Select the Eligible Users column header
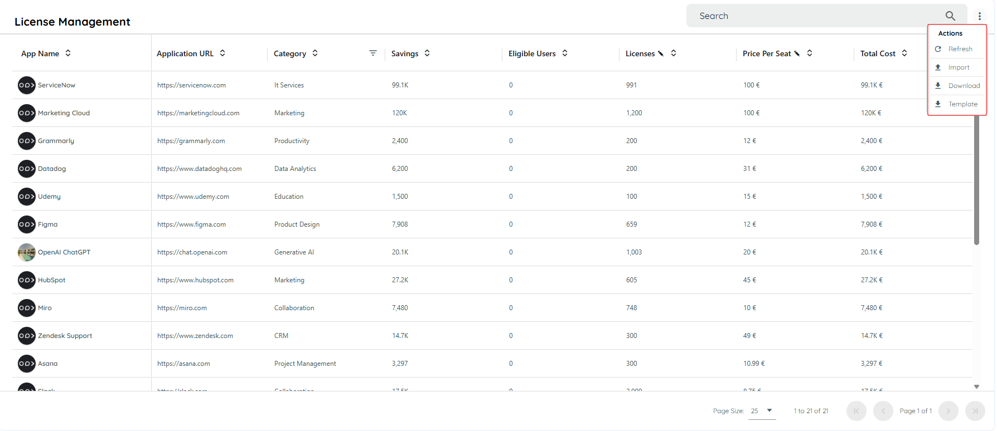This screenshot has height=431, width=997. point(532,53)
